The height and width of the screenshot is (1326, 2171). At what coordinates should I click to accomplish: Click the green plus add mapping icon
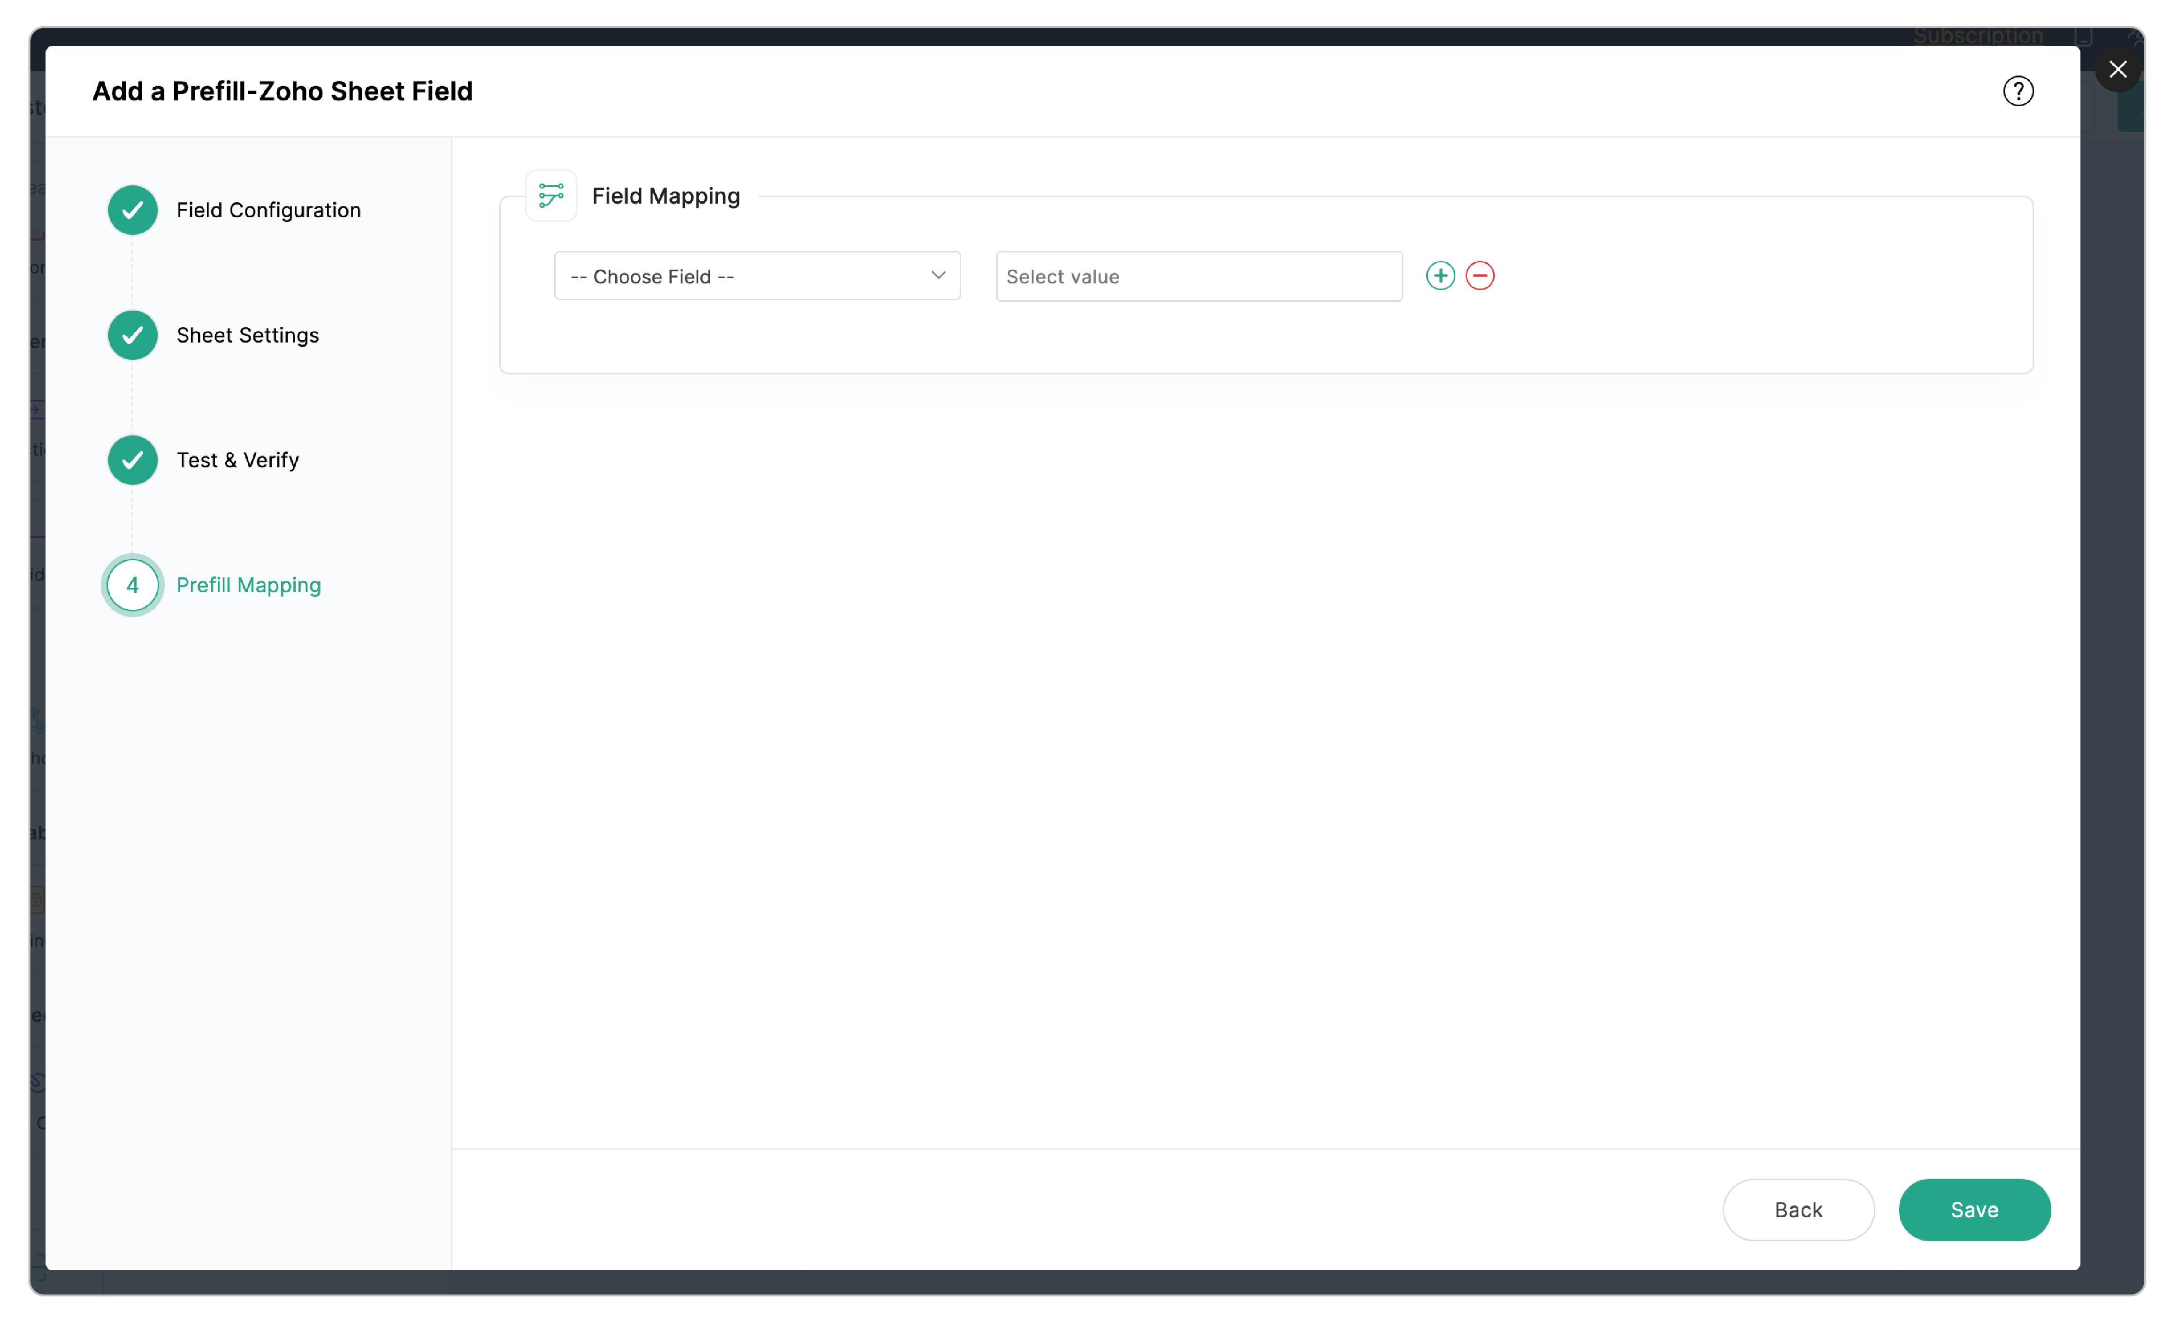tap(1440, 276)
